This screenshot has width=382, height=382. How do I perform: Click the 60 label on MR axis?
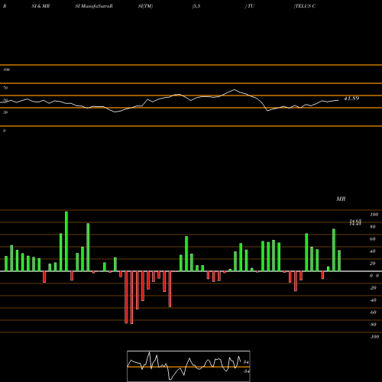coord(373,239)
